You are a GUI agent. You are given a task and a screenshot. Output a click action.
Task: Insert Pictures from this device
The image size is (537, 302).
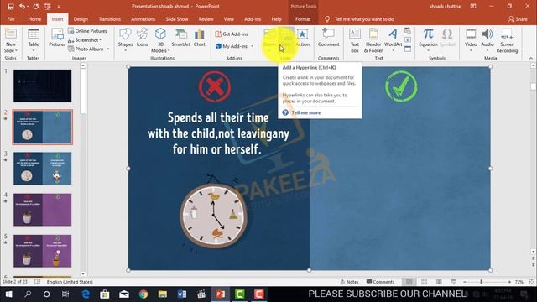pos(57,38)
